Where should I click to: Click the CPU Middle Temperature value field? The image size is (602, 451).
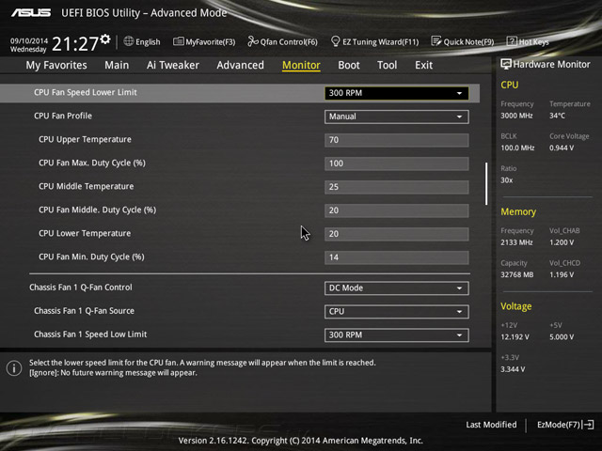397,187
